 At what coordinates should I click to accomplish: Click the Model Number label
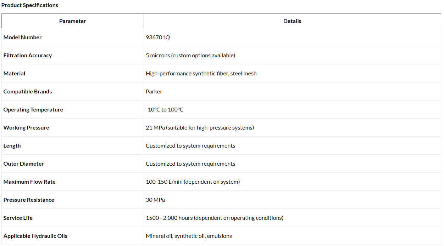pos(23,38)
